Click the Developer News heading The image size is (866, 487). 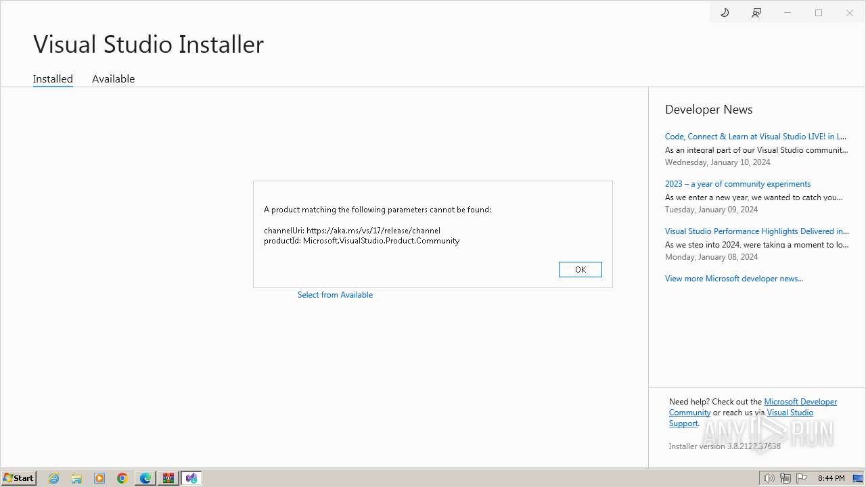[708, 110]
